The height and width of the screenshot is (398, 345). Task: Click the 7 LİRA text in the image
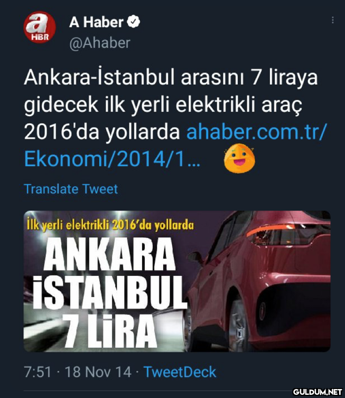point(110,331)
